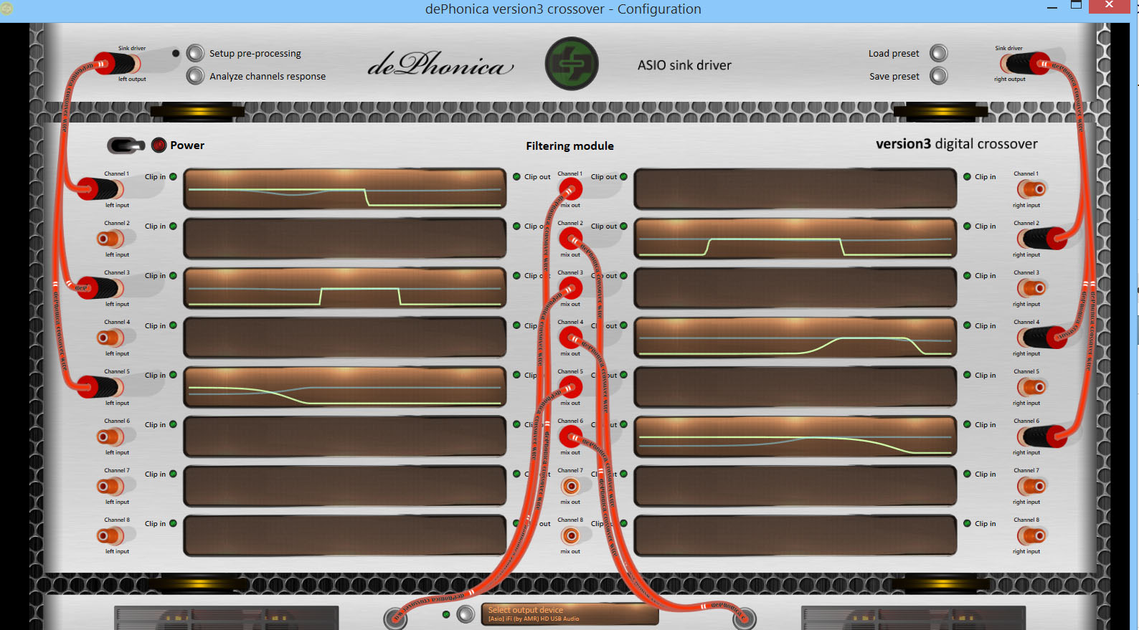Click the Channel 8 right input jack

click(1032, 535)
